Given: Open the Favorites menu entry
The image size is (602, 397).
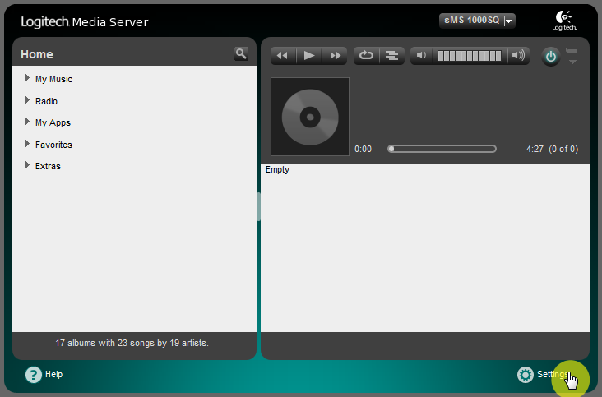Looking at the screenshot, I should click(x=53, y=145).
